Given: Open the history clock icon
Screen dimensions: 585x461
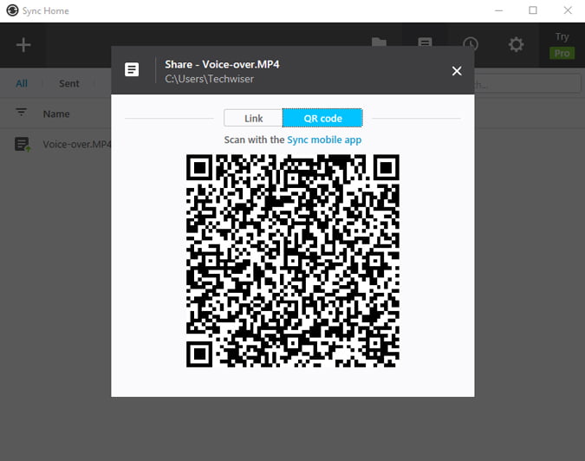Looking at the screenshot, I should click(x=471, y=44).
